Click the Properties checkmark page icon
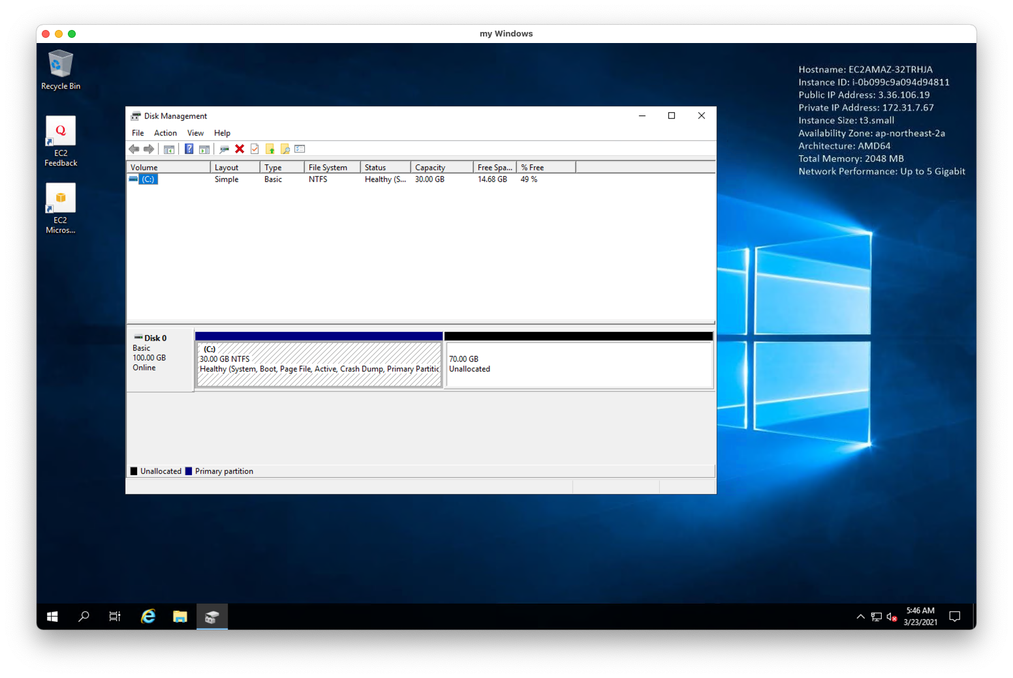This screenshot has width=1013, height=678. point(255,149)
